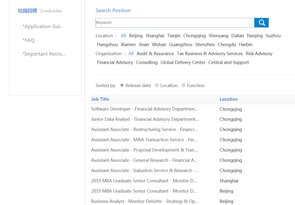Filter organization by Audit & Assurance
Image resolution: width=295 pixels, height=205 pixels.
(x=155, y=54)
